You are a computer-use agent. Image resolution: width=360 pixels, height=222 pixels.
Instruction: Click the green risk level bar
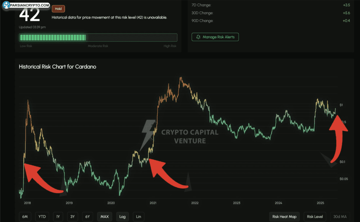click(53, 38)
